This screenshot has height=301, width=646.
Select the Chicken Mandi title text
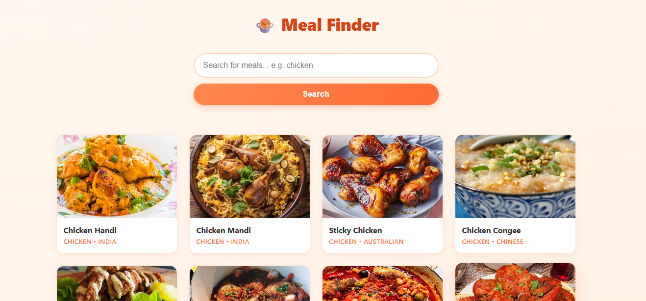pos(224,231)
